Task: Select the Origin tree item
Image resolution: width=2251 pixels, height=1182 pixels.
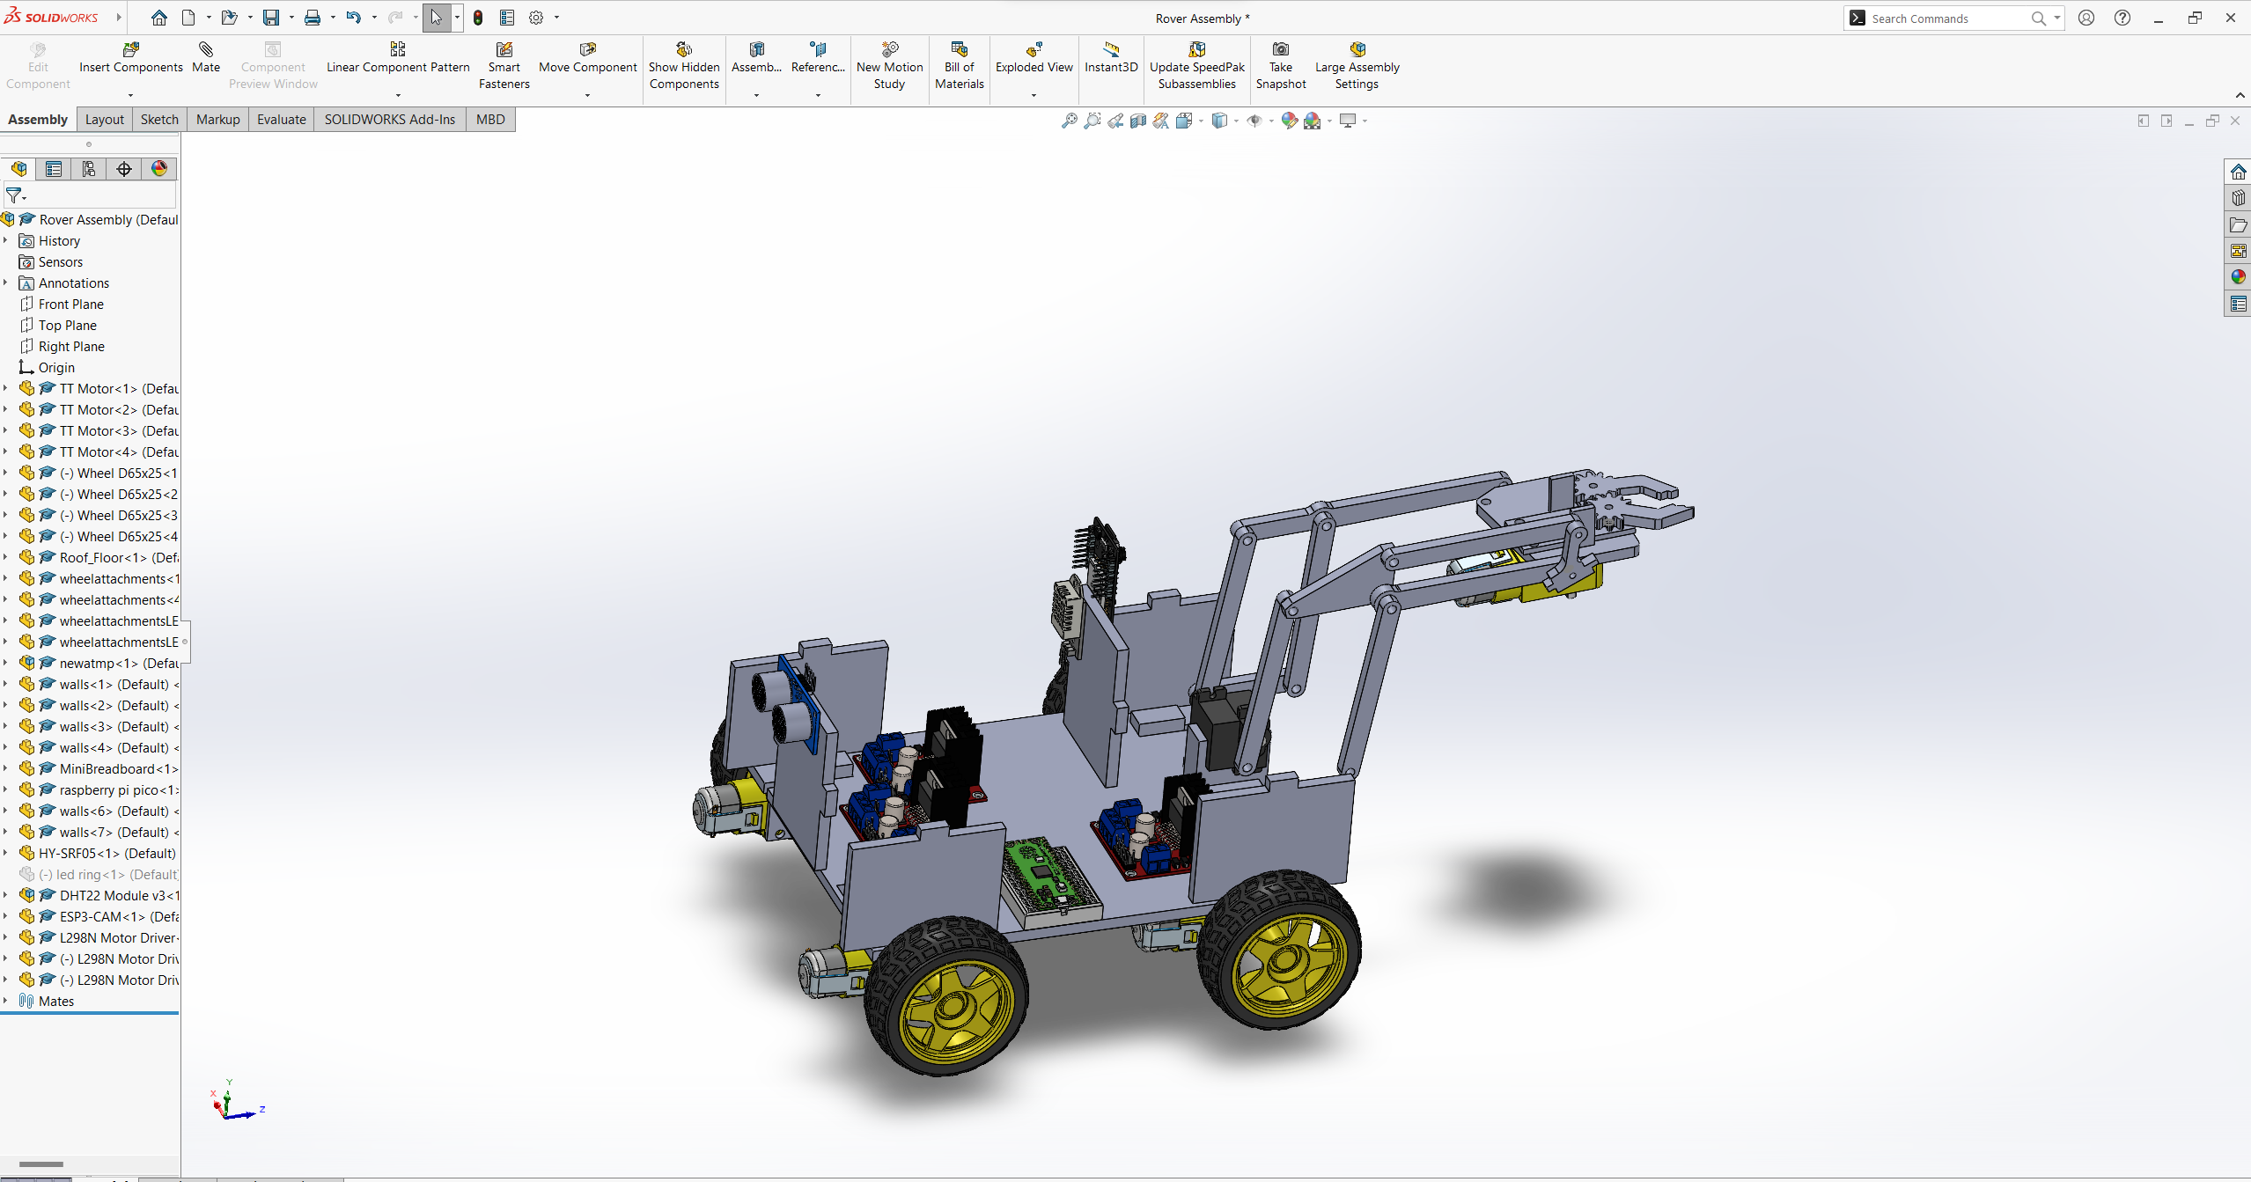Action: [x=56, y=367]
